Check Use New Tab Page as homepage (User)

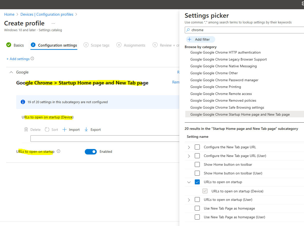(x=197, y=217)
